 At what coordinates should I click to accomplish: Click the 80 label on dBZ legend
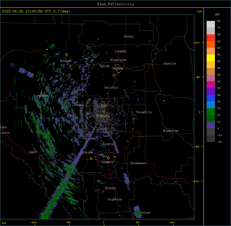(219, 21)
